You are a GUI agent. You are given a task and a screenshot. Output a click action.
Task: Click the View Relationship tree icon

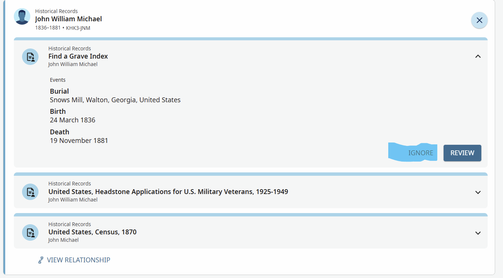pos(41,260)
